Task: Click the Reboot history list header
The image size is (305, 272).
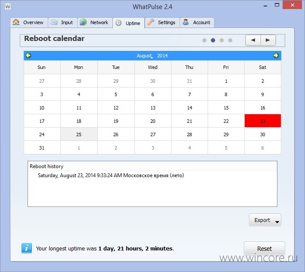Action: pos(152,166)
